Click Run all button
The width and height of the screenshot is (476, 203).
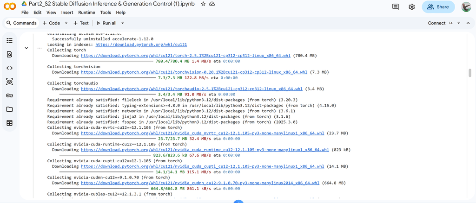point(106,23)
